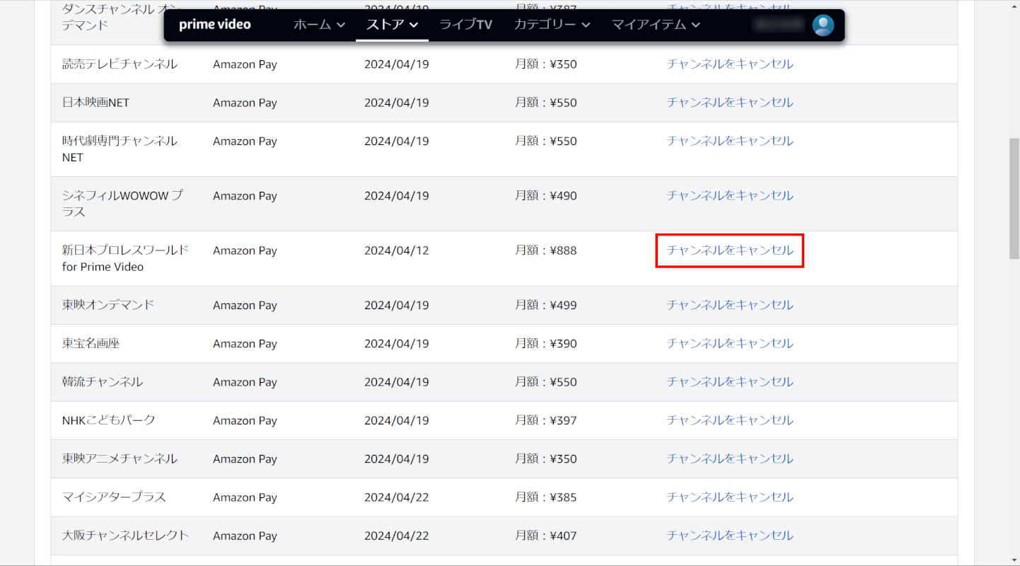1020x566 pixels.
Task: Select the 韓流チャンネル channel name
Action: (x=103, y=381)
